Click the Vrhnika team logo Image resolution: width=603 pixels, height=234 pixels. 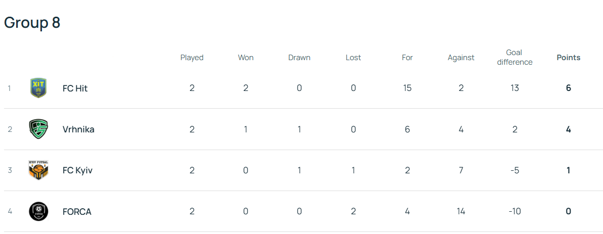coord(38,129)
